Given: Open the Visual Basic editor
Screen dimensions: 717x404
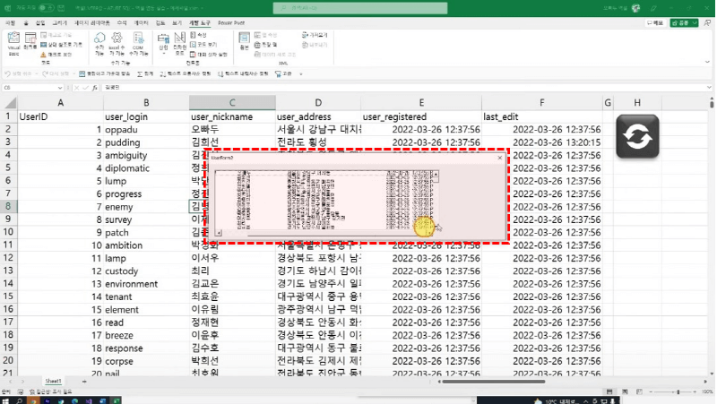Looking at the screenshot, I should [x=13, y=44].
